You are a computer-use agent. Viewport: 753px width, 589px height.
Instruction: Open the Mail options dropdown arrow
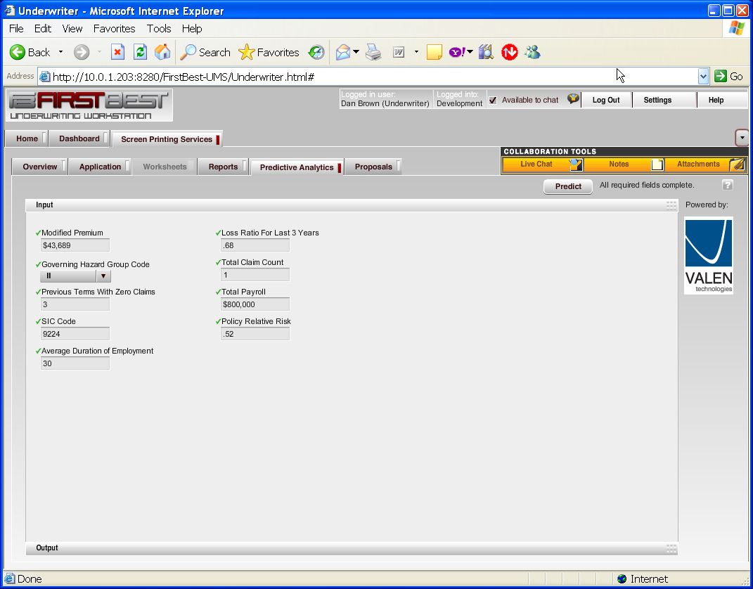(x=356, y=52)
